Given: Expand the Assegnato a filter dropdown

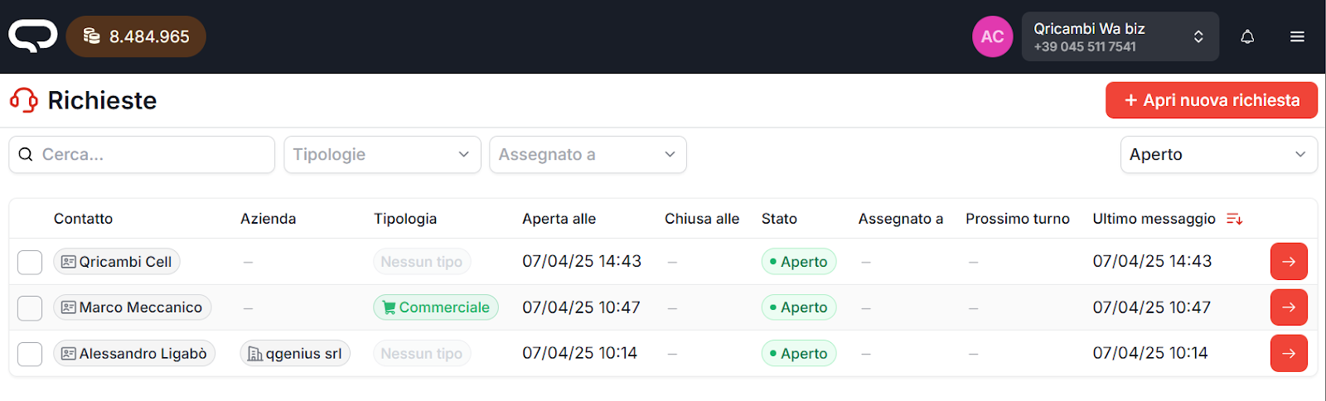Looking at the screenshot, I should 588,155.
